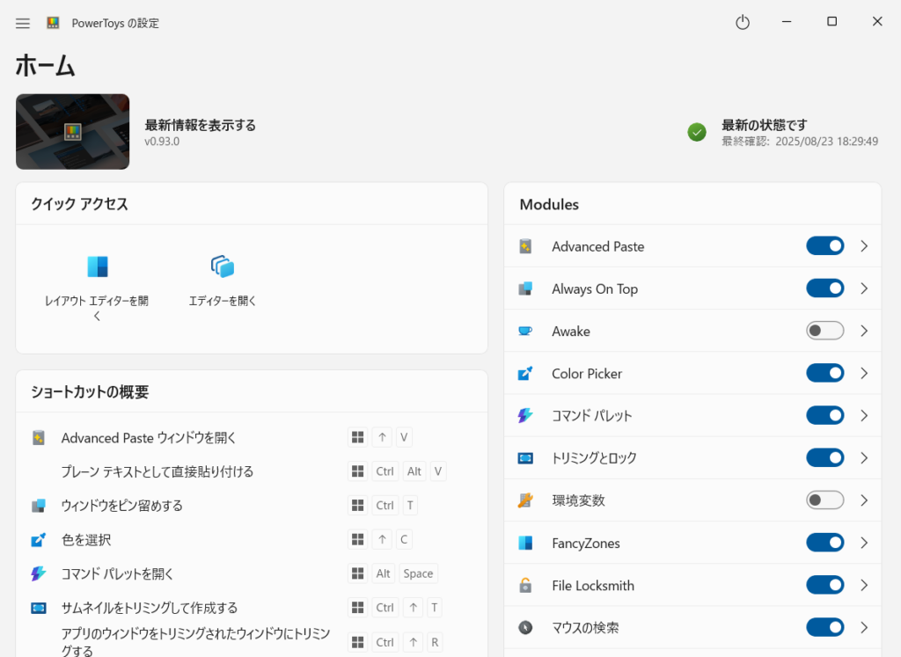The height and width of the screenshot is (657, 901).
Task: Click the 色を選択 shortcut icon
Action: (39, 539)
